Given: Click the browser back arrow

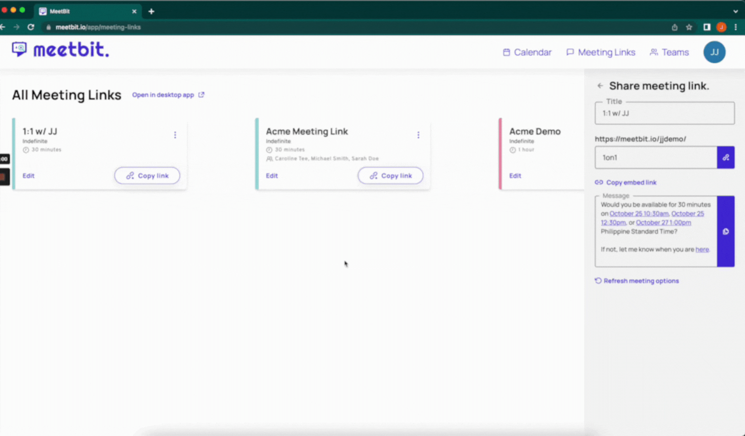Looking at the screenshot, I should [3, 27].
